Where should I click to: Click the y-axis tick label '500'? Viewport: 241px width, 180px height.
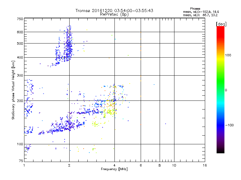(x=20, y=43)
